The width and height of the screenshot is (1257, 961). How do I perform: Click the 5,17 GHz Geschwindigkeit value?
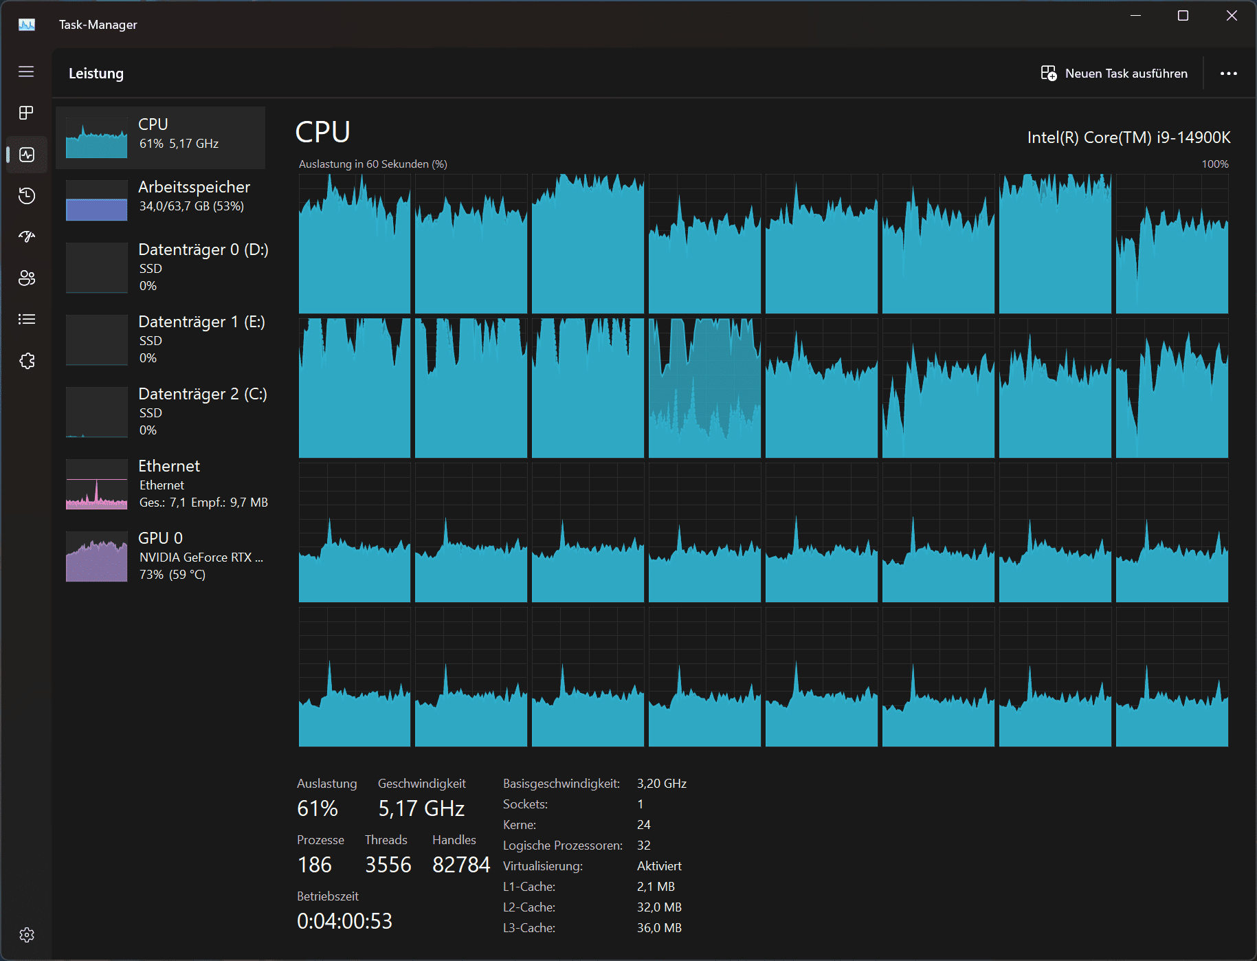point(421,808)
